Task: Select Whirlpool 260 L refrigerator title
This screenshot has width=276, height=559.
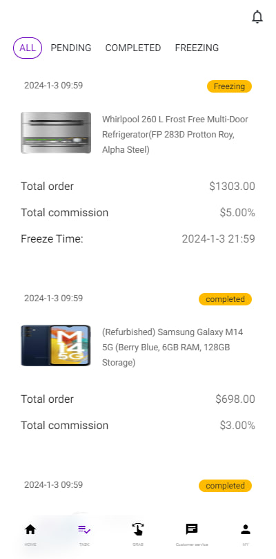Action: click(x=175, y=135)
